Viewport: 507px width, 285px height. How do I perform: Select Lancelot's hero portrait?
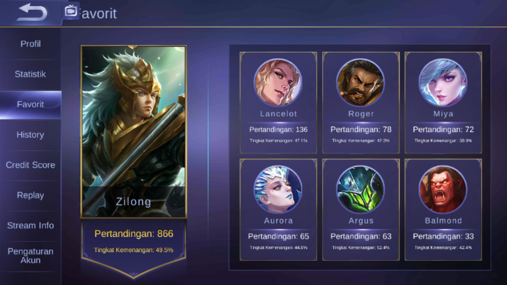278,83
